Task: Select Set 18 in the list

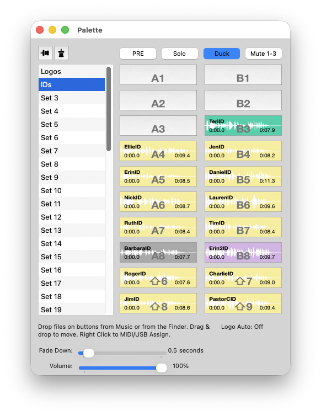Action: pos(72,296)
